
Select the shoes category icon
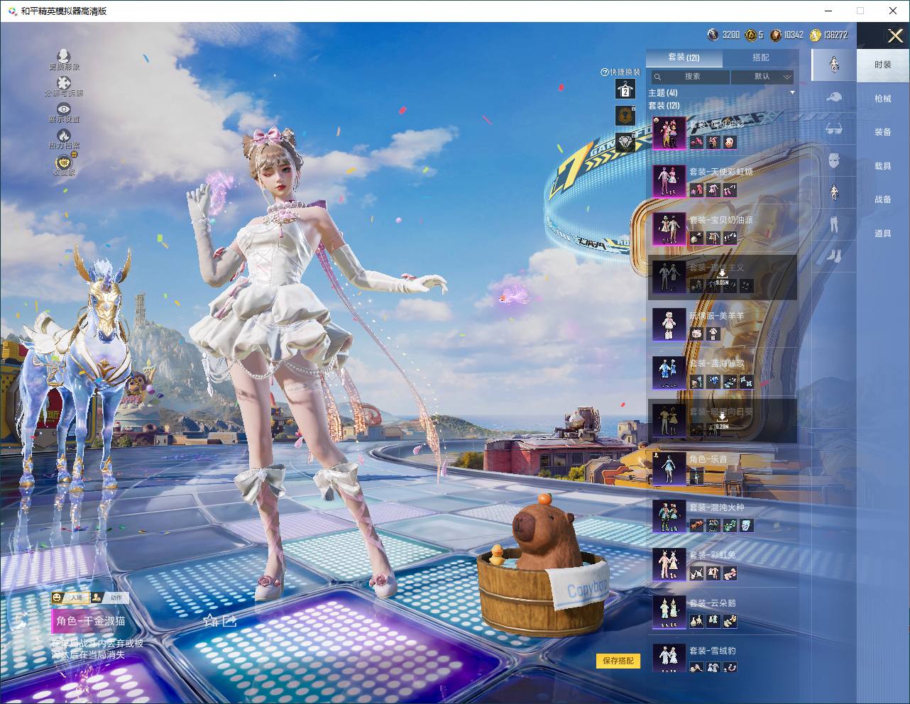point(834,255)
